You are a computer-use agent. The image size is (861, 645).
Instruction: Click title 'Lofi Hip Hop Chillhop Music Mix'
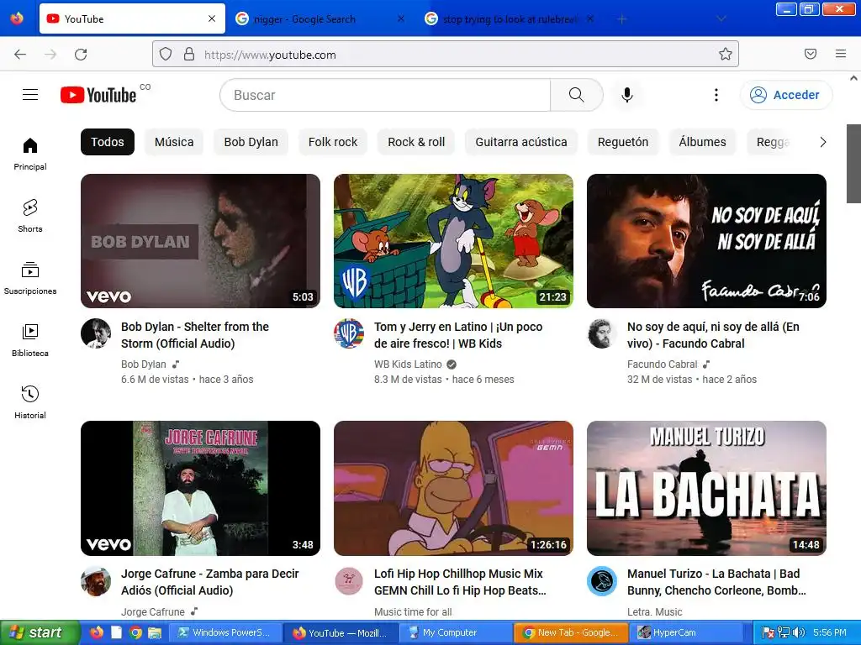click(460, 582)
